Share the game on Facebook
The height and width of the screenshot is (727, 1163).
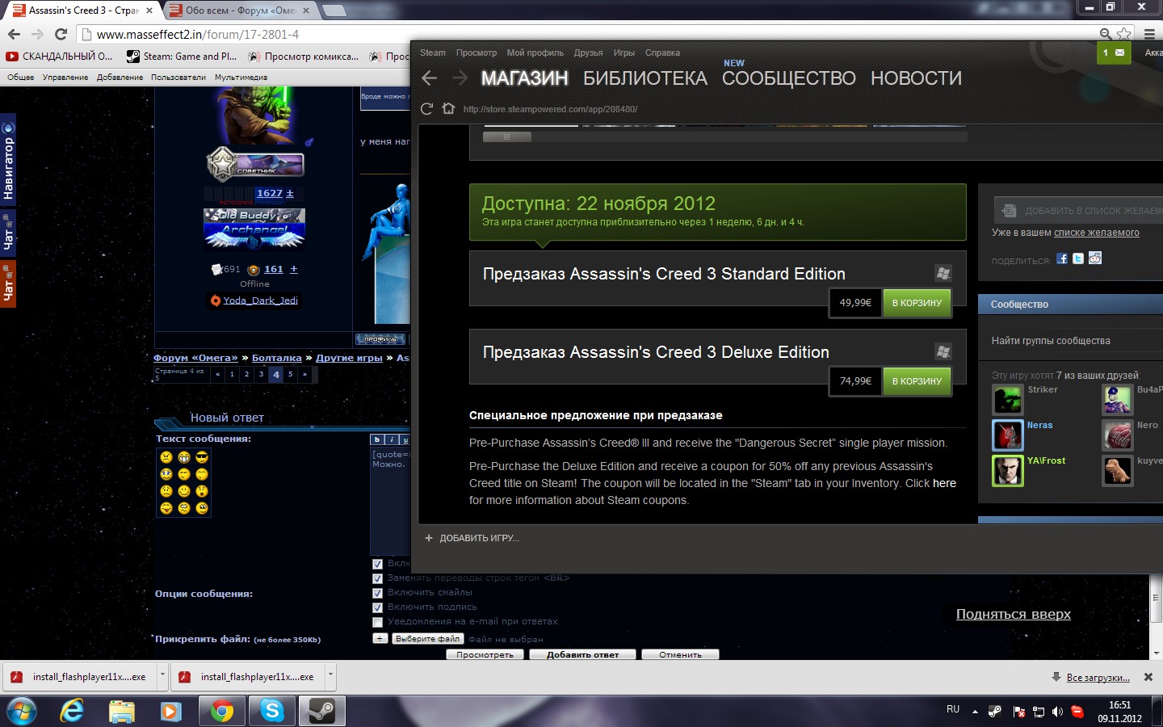point(1062,258)
